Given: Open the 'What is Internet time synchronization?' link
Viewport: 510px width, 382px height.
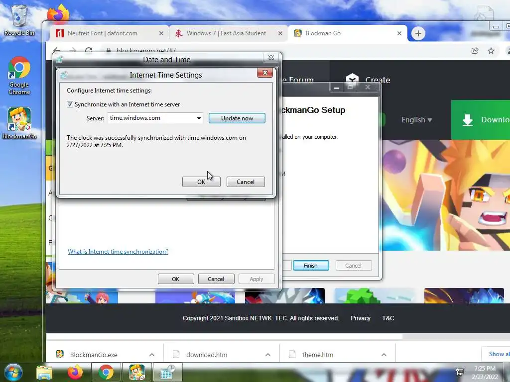Looking at the screenshot, I should [118, 251].
